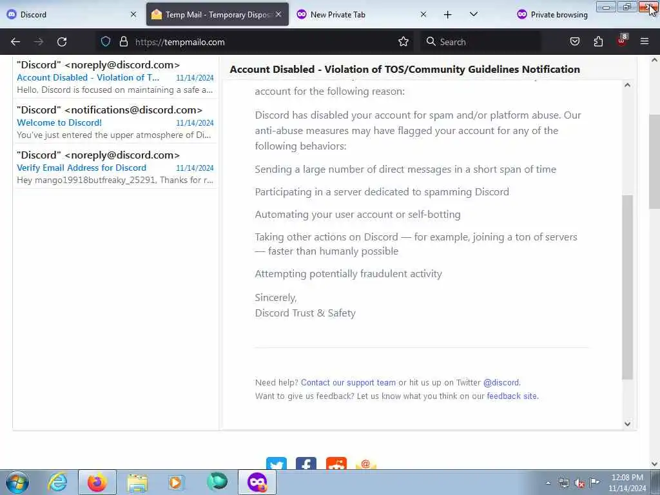The height and width of the screenshot is (495, 660).
Task: Expand the list all tabs chevron
Action: 474,15
